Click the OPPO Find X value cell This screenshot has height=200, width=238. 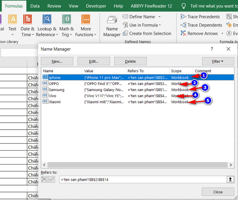click(x=103, y=84)
